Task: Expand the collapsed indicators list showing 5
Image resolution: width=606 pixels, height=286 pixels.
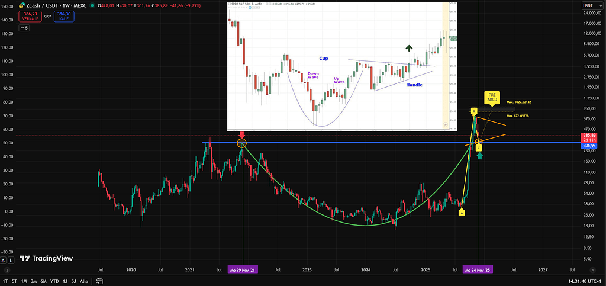Action: pyautogui.click(x=23, y=28)
